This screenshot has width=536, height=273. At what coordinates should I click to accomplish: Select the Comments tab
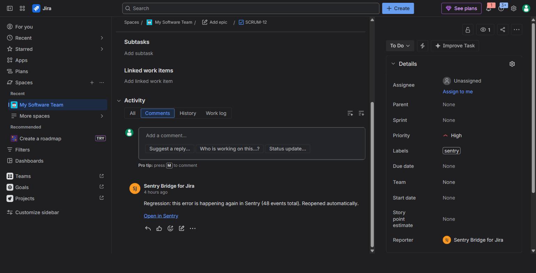(x=158, y=113)
